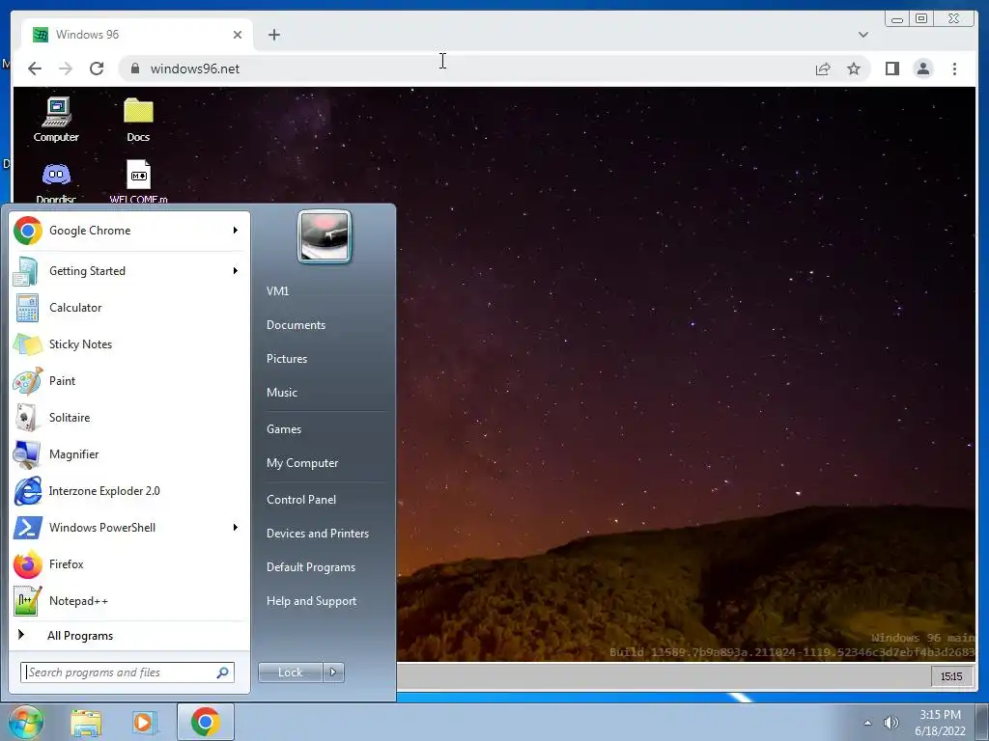989x741 pixels.
Task: Open Default Programs from the Start menu
Action: click(x=311, y=567)
